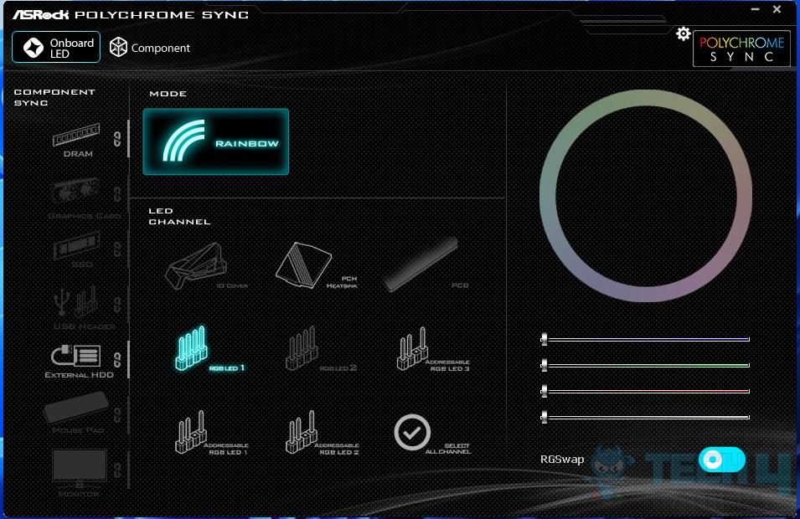Open settings with the gear icon
This screenshot has width=800, height=519.
(x=684, y=34)
